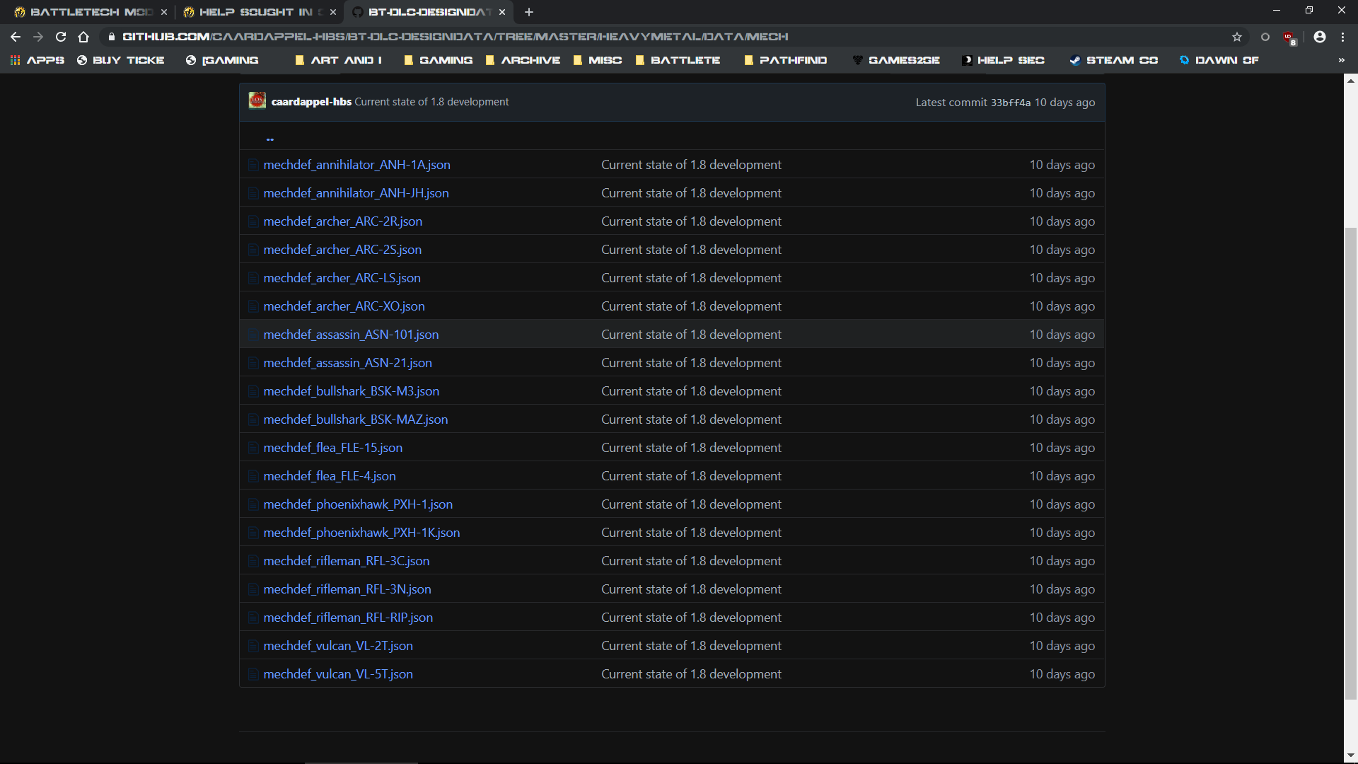Click the scrollbar up arrow
Viewport: 1358px width, 764px height.
point(1351,81)
